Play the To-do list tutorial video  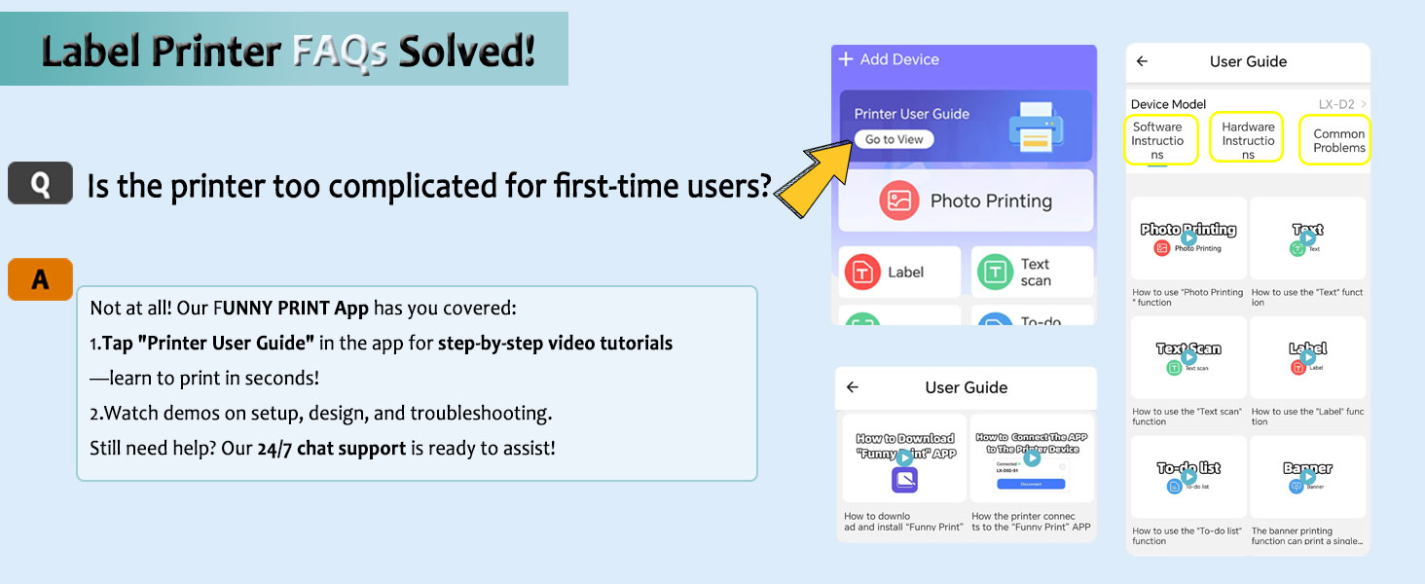tap(1187, 476)
